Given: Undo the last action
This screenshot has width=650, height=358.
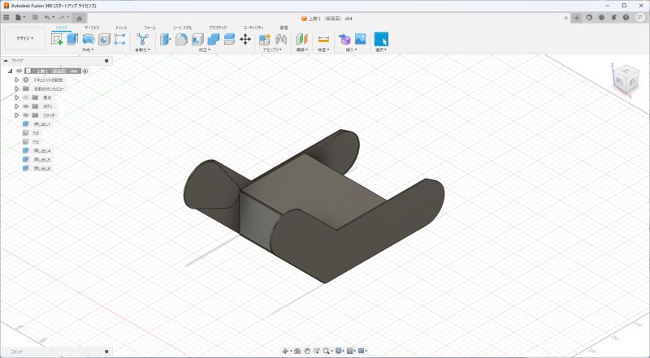Looking at the screenshot, I should point(49,18).
